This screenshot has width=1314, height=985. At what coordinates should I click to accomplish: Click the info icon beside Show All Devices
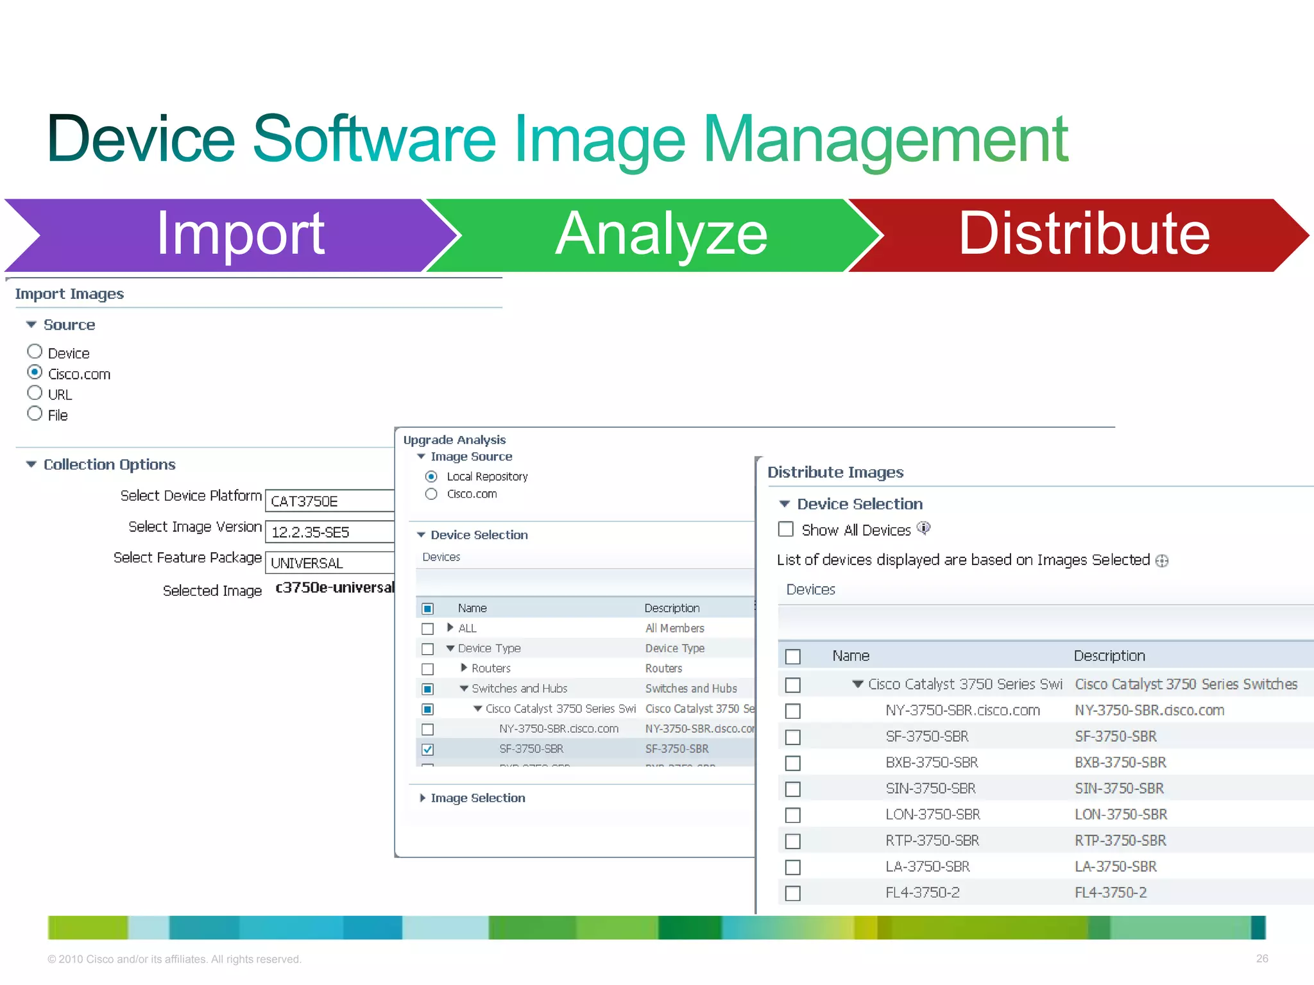(923, 528)
